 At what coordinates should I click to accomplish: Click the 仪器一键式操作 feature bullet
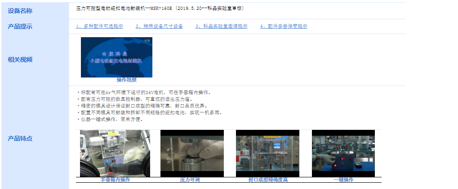click(111, 120)
